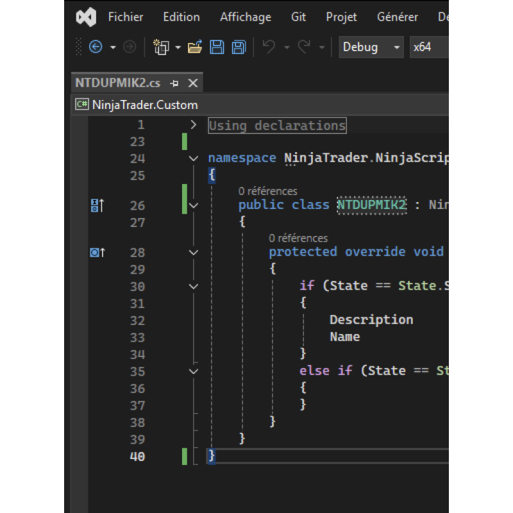
Task: Open the Debug configuration dropdown
Action: tap(371, 47)
